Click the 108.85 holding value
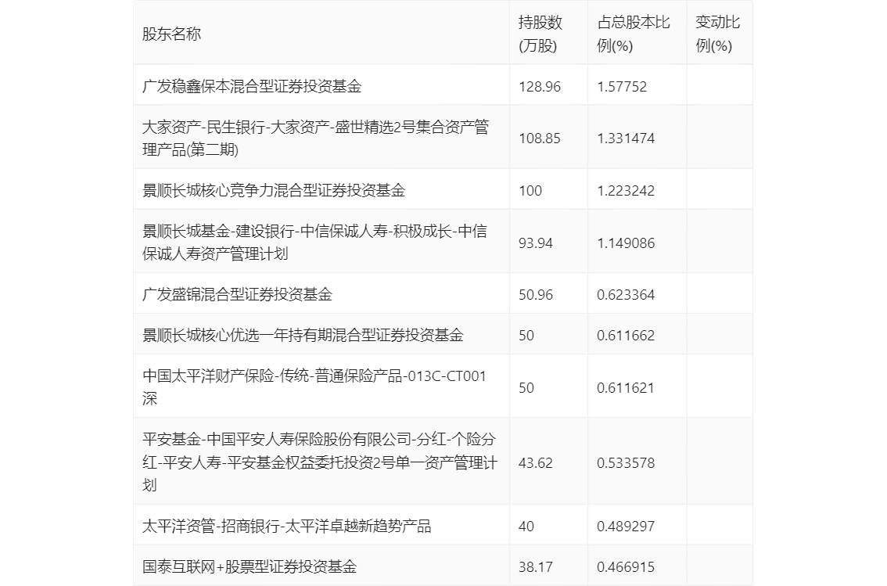 [x=540, y=138]
